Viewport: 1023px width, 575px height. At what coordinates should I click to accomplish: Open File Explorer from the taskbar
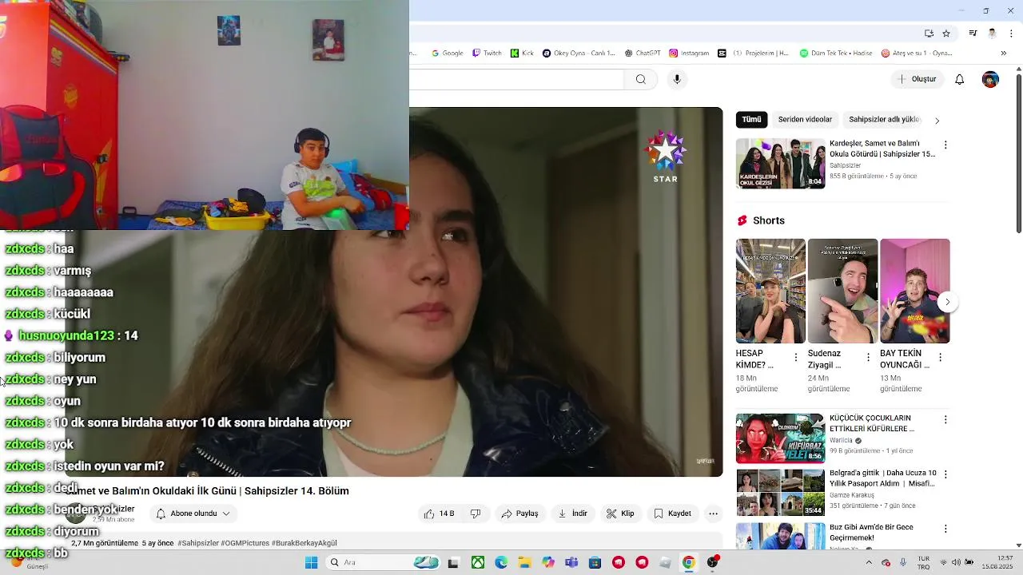(x=524, y=562)
